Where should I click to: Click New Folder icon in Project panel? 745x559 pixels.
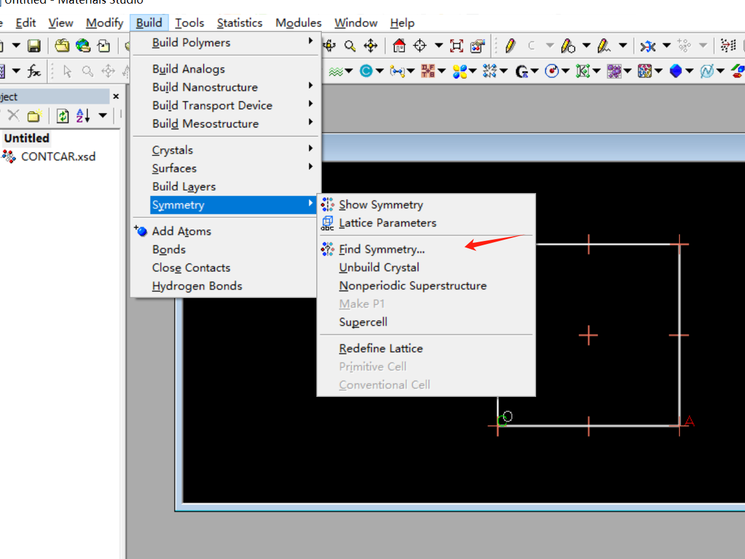click(34, 115)
